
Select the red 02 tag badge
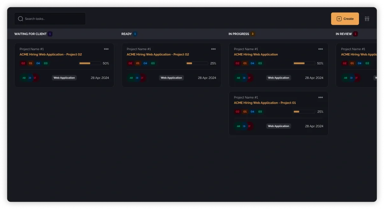23,63
